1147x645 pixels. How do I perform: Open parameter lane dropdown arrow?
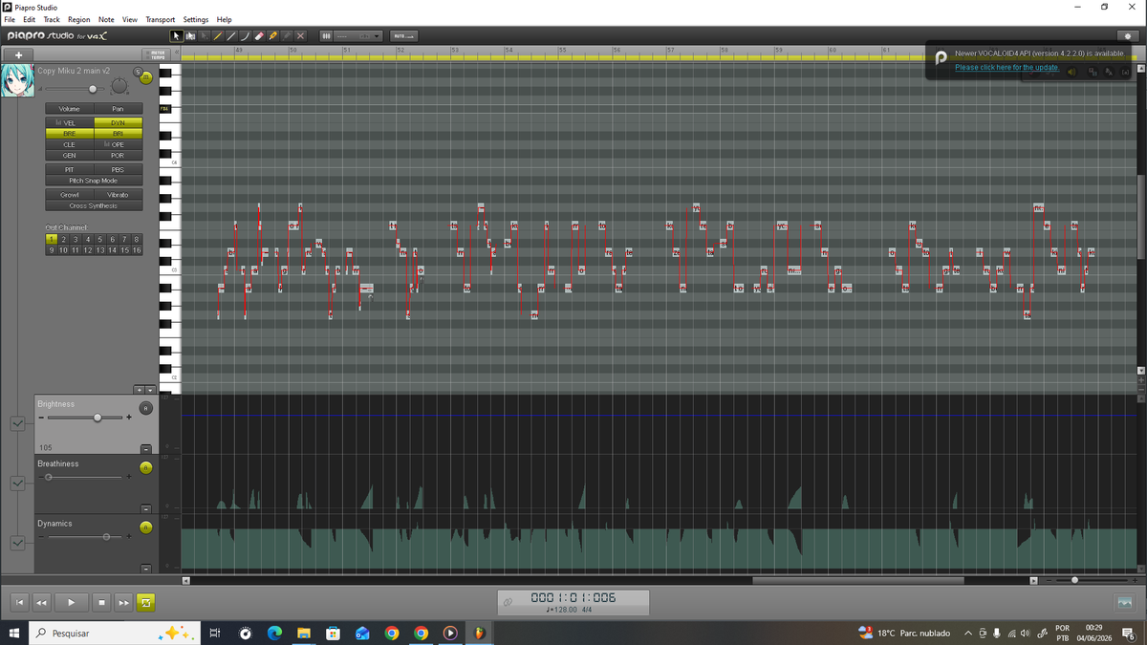(x=149, y=389)
